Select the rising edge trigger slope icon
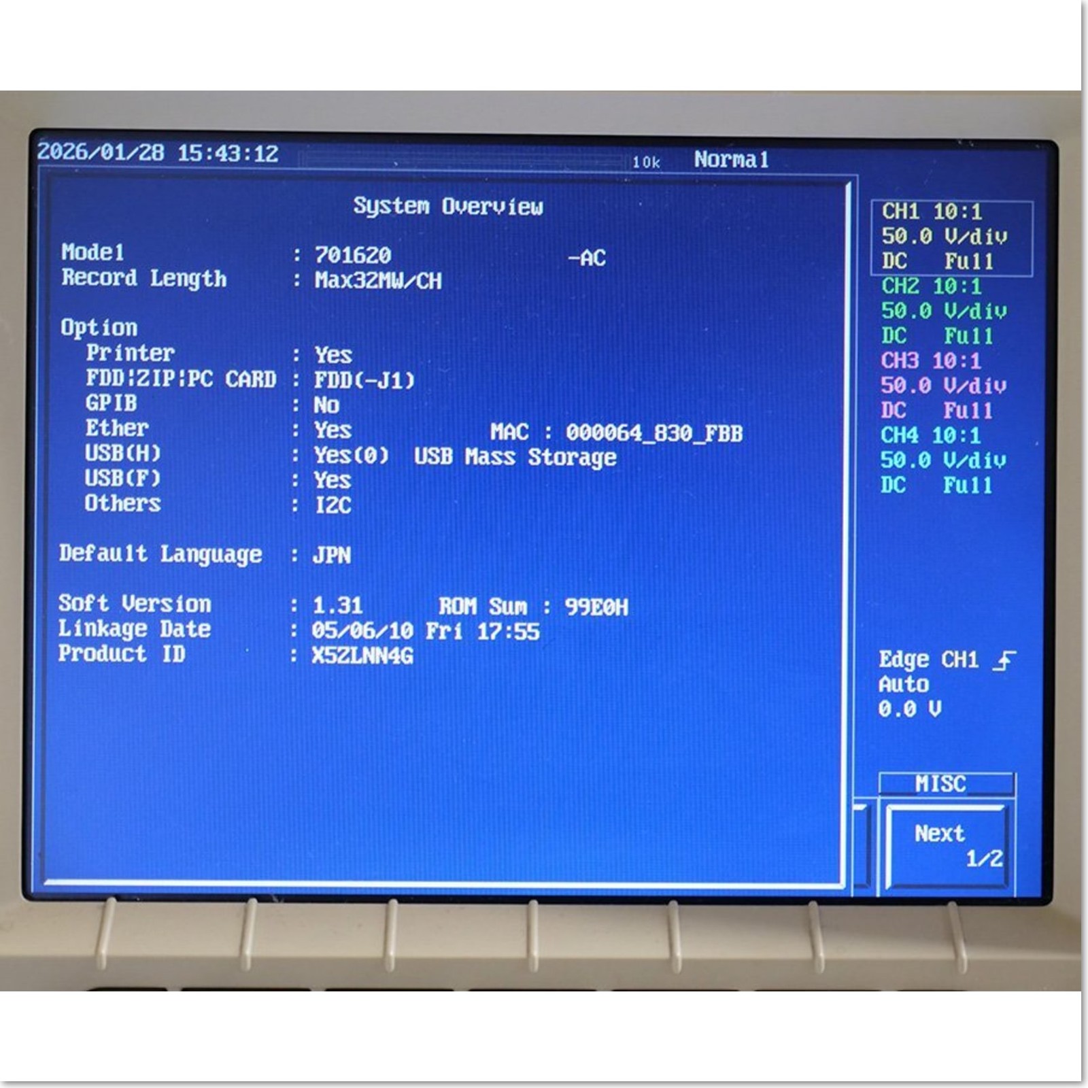The height and width of the screenshot is (1088, 1088). click(x=1004, y=660)
